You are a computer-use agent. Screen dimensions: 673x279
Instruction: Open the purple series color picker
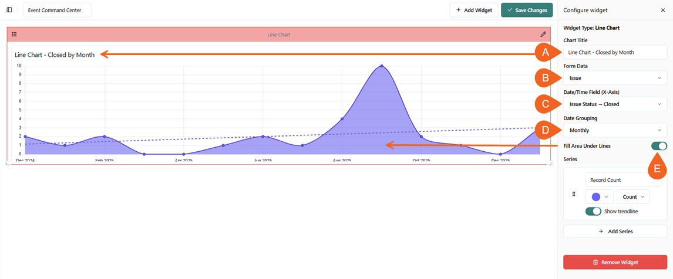pyautogui.click(x=600, y=197)
